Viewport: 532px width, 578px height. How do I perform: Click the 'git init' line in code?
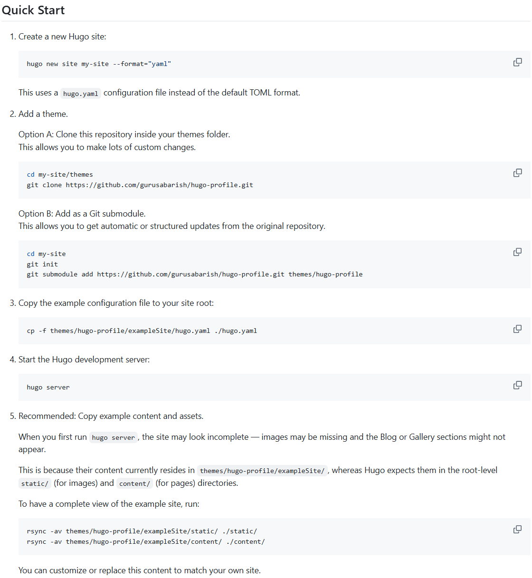point(42,264)
